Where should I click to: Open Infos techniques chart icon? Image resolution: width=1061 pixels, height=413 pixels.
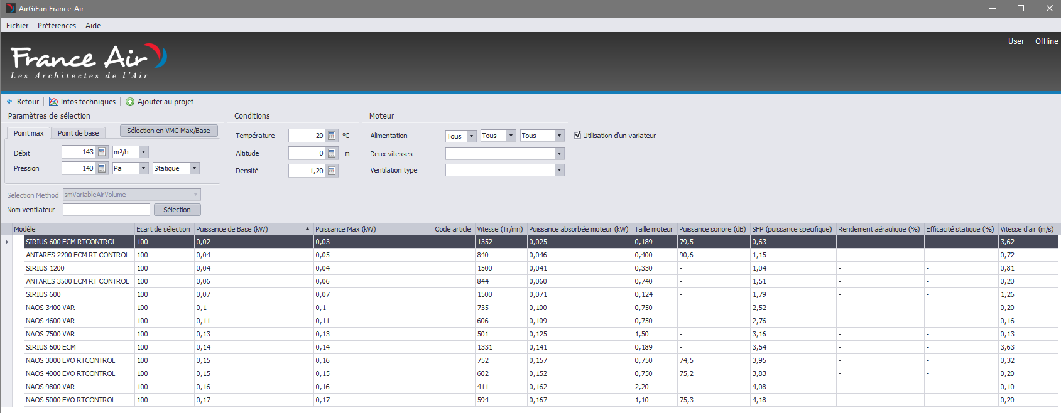point(53,102)
